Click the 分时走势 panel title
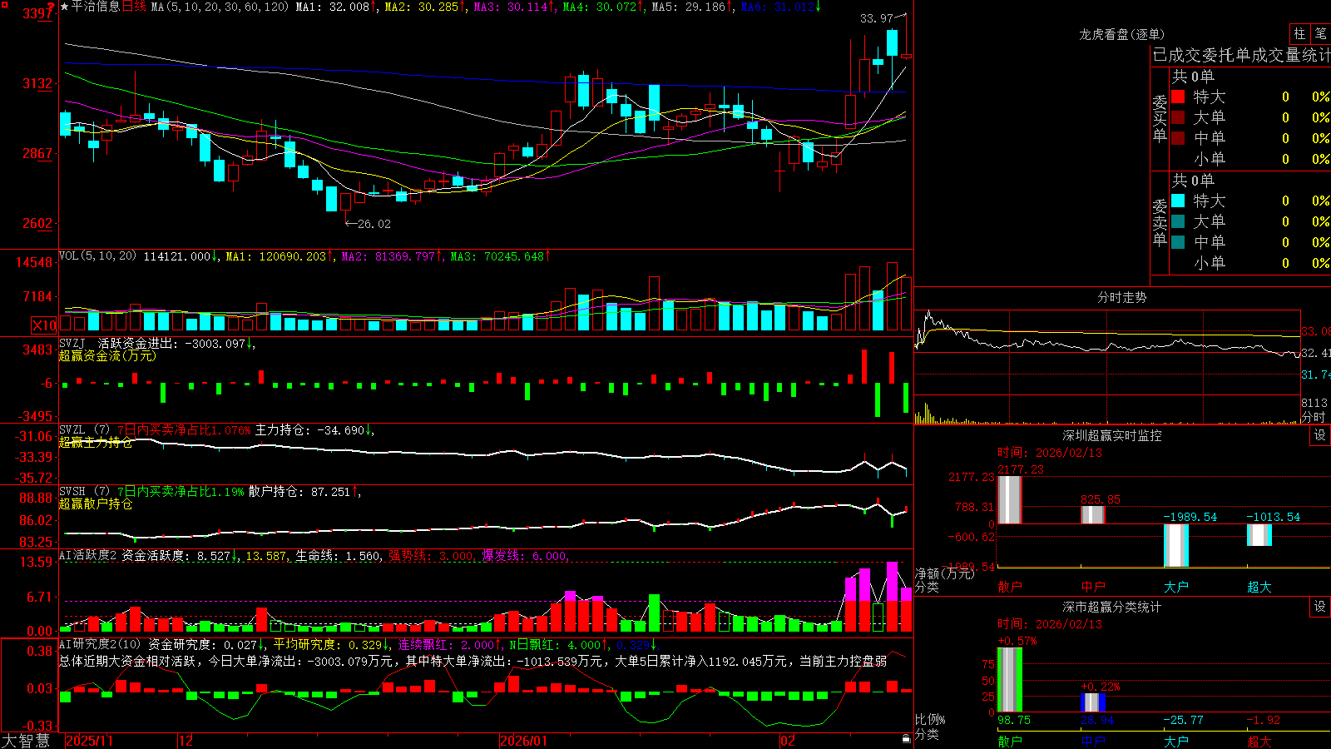1331x749 pixels. tap(1121, 297)
